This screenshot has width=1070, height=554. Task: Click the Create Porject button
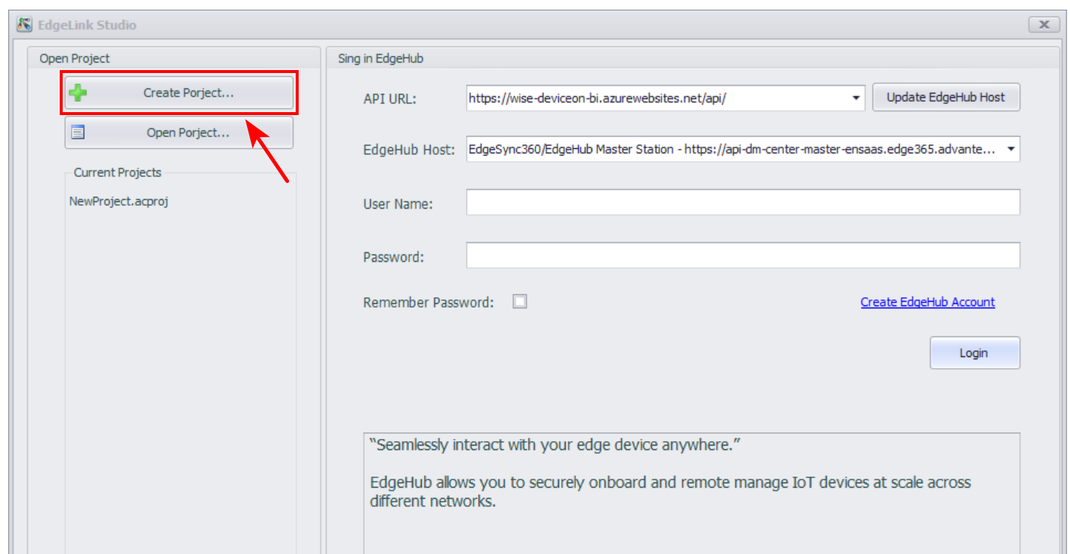click(x=178, y=93)
